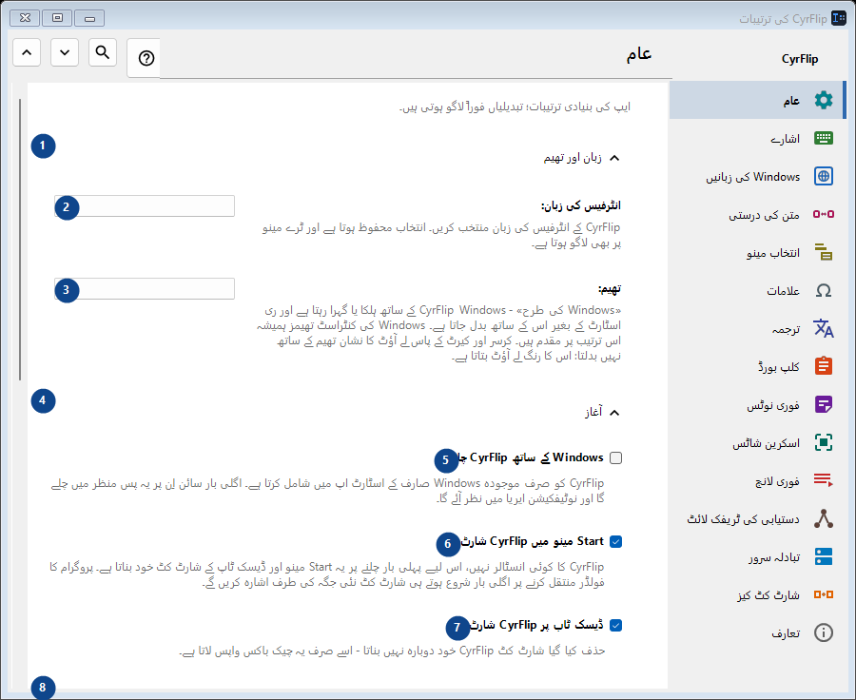Click the CyrFlip heading above the sidebar
This screenshot has width=856, height=700.
point(799,59)
